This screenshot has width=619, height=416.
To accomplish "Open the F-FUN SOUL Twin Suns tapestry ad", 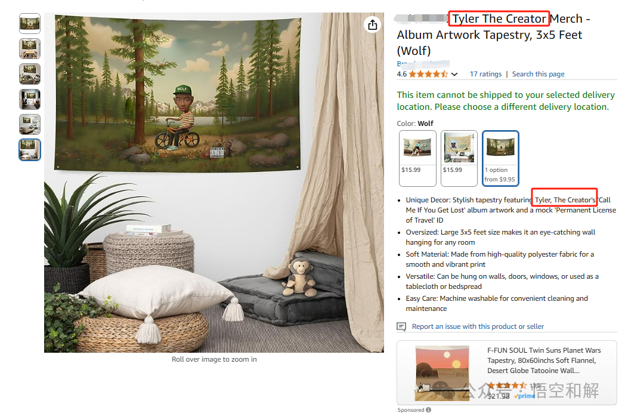I will pos(544,360).
